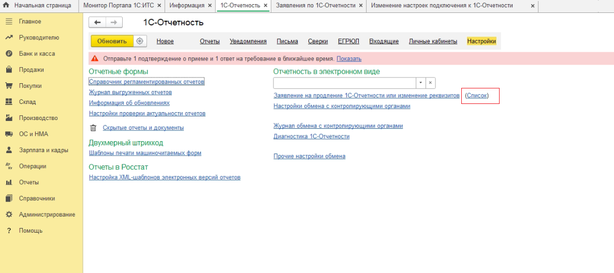
Task: Open Настройки проверки актуальности отчетов
Action: click(147, 113)
